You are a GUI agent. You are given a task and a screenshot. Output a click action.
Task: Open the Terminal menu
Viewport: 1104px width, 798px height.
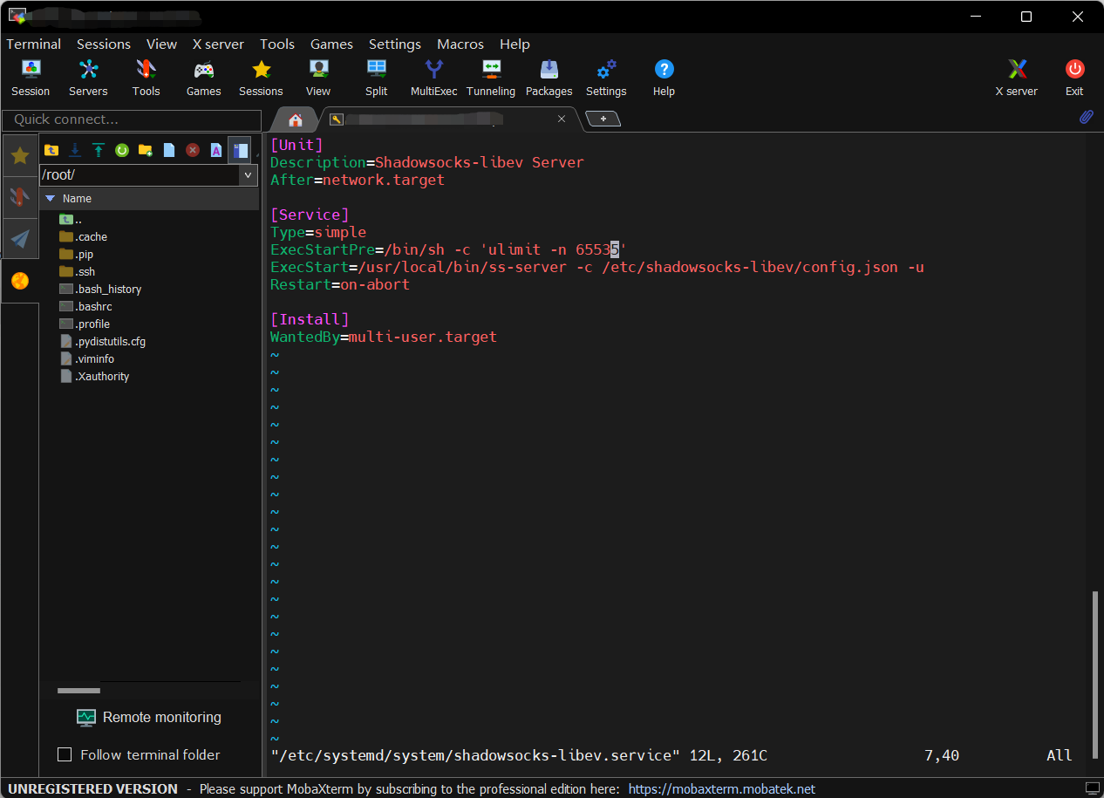[34, 44]
